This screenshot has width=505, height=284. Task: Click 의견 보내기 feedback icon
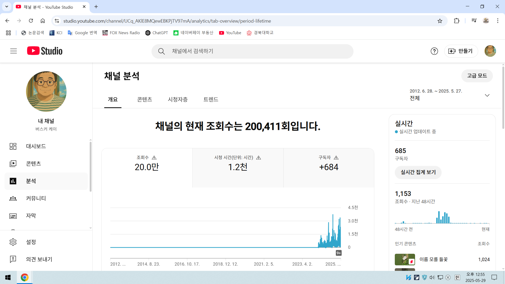pos(13,259)
